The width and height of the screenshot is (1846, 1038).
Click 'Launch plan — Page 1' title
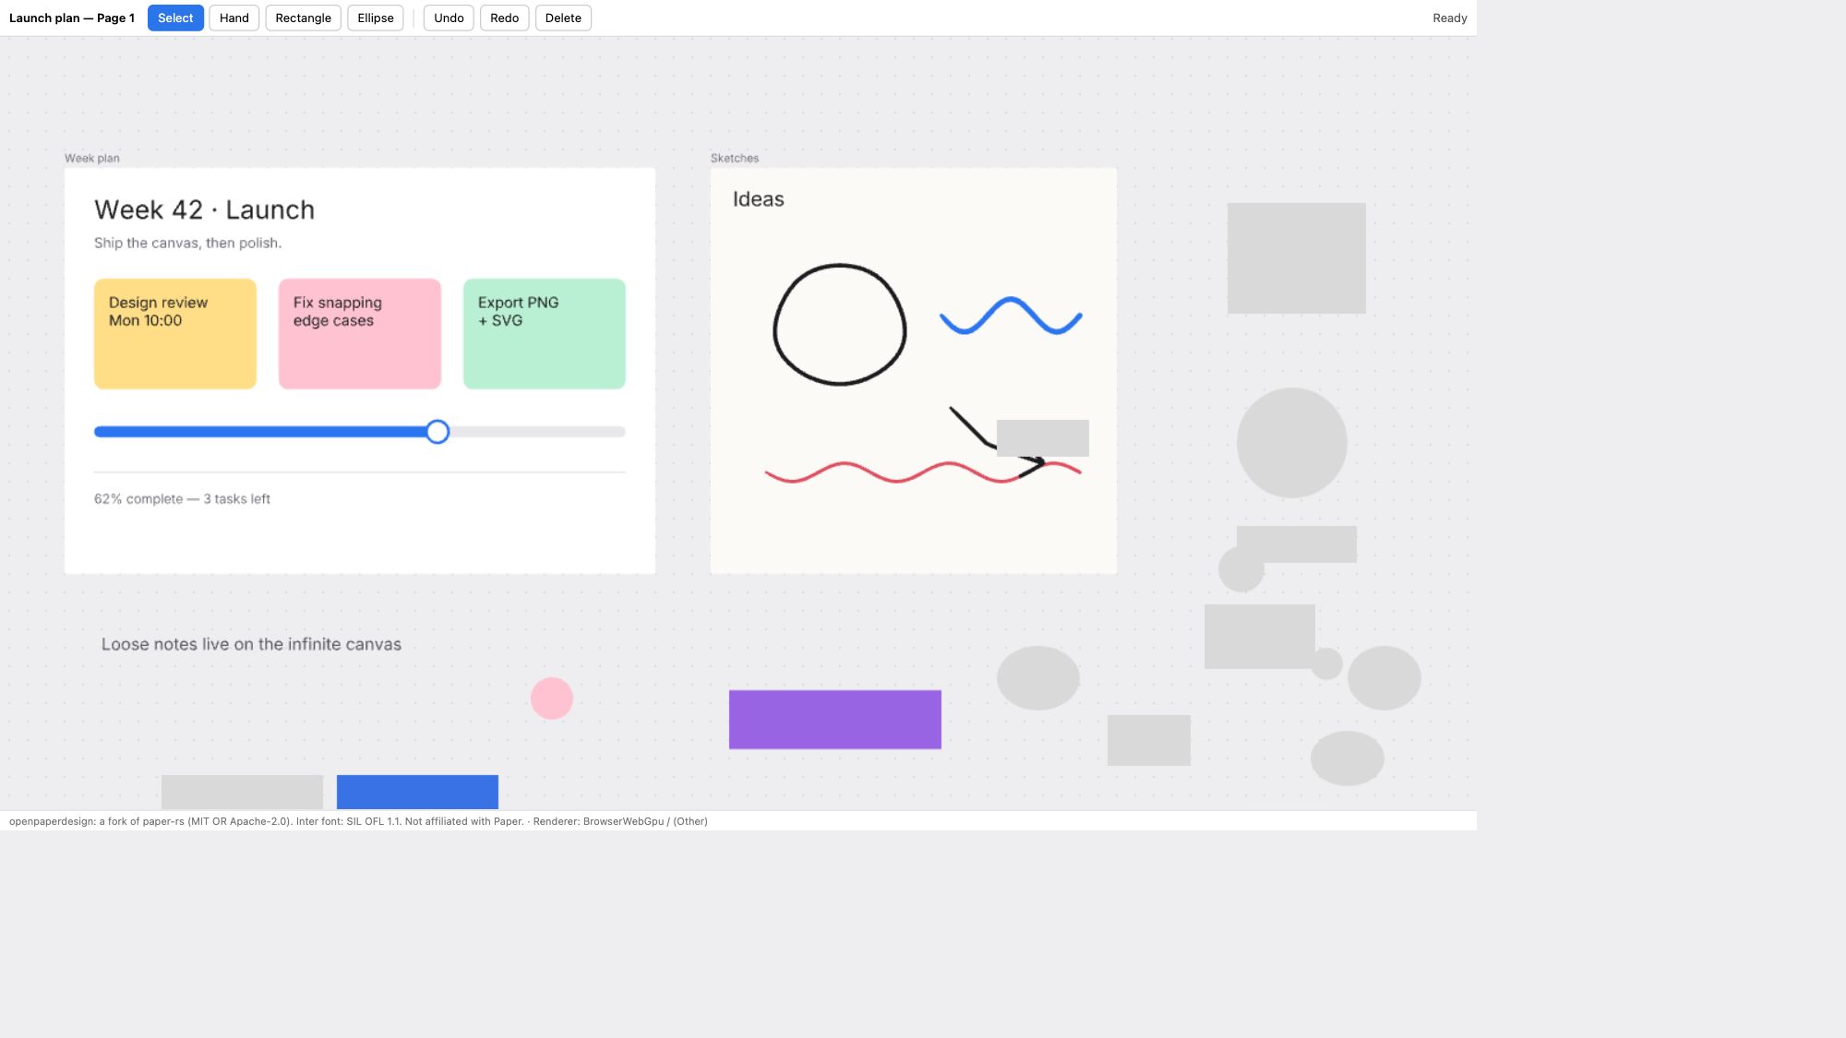click(x=72, y=18)
